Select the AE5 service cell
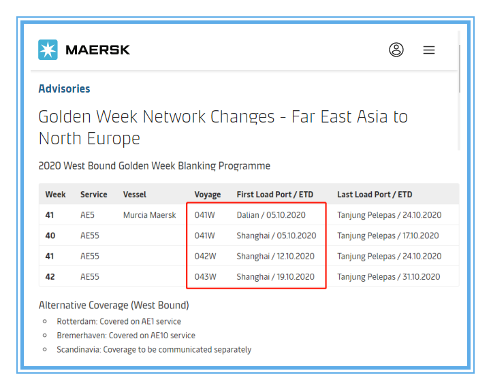This screenshot has width=491, height=390. coord(87,215)
